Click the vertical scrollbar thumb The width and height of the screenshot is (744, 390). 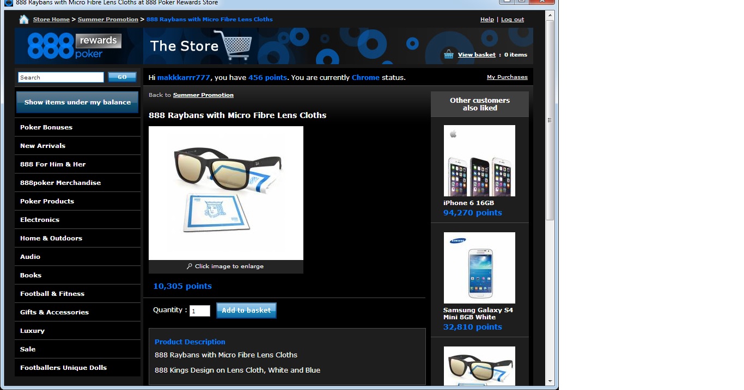pyautogui.click(x=550, y=120)
